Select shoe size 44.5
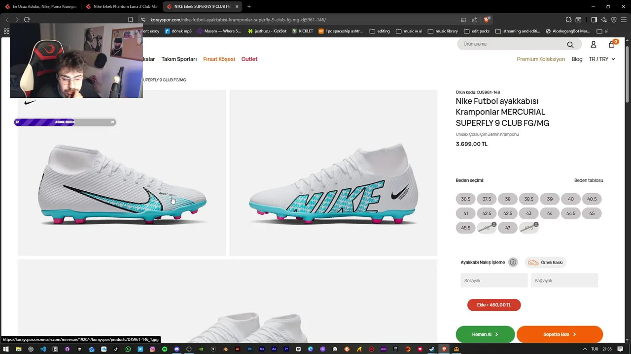631x354 pixels. (x=571, y=213)
